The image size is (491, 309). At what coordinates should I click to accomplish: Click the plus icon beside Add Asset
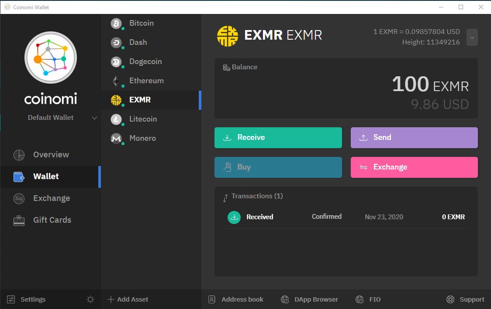[111, 299]
